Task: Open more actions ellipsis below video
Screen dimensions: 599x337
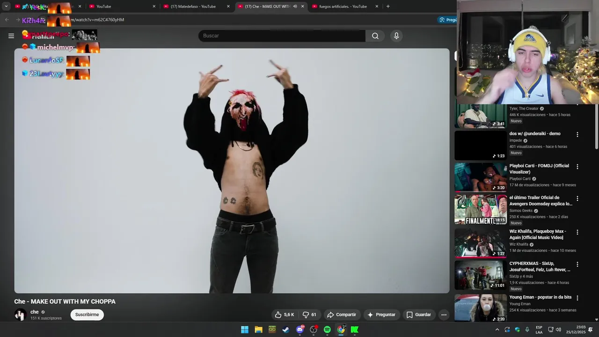Action: point(444,315)
